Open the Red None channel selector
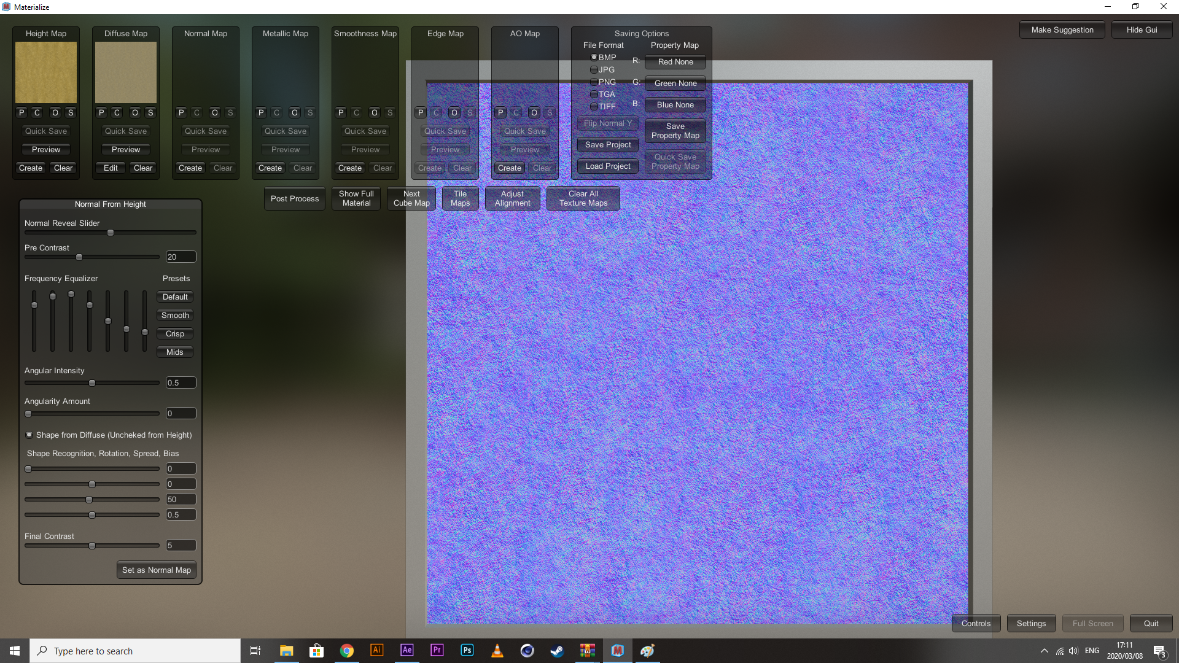Image resolution: width=1179 pixels, height=663 pixels. coord(675,62)
